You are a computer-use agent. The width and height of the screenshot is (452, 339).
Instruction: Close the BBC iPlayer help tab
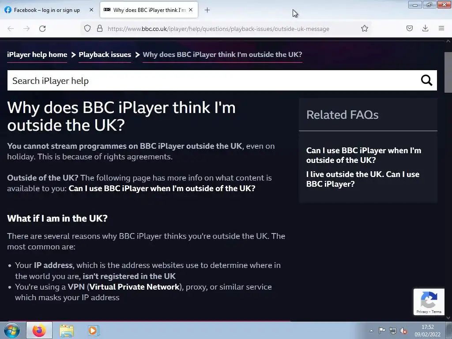[191, 10]
